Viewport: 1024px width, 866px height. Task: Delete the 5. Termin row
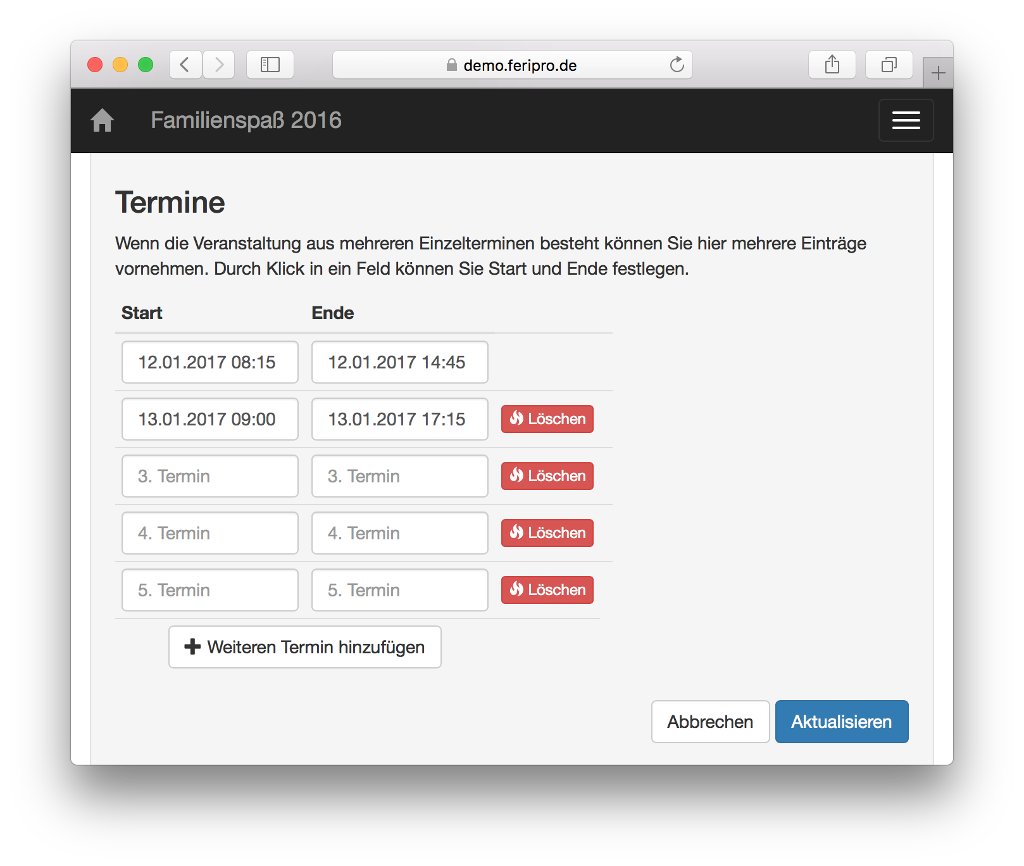pyautogui.click(x=547, y=590)
